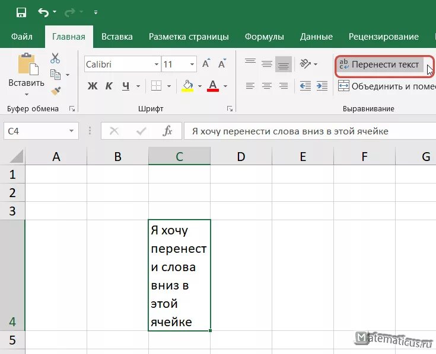Click the Save floppy disk icon
436x354 pixels.
coord(21,12)
